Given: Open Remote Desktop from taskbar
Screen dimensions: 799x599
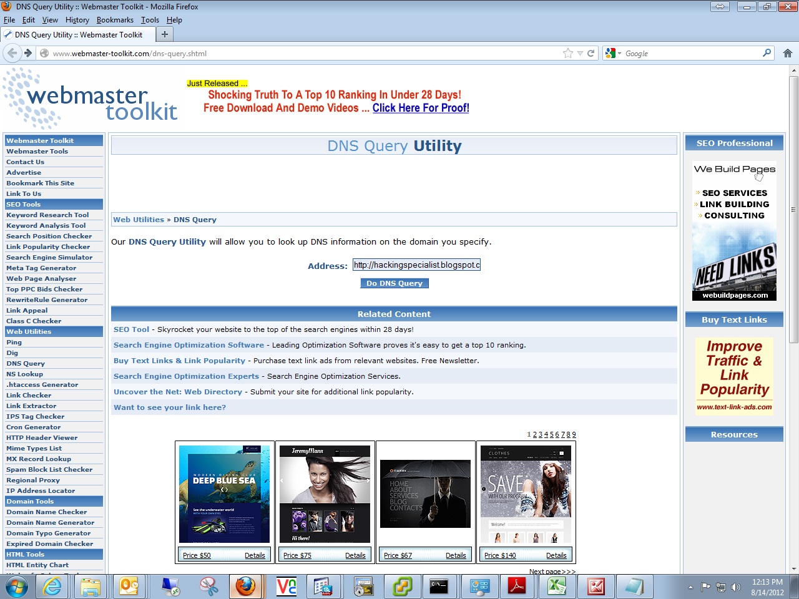Looking at the screenshot, I should 170,587.
